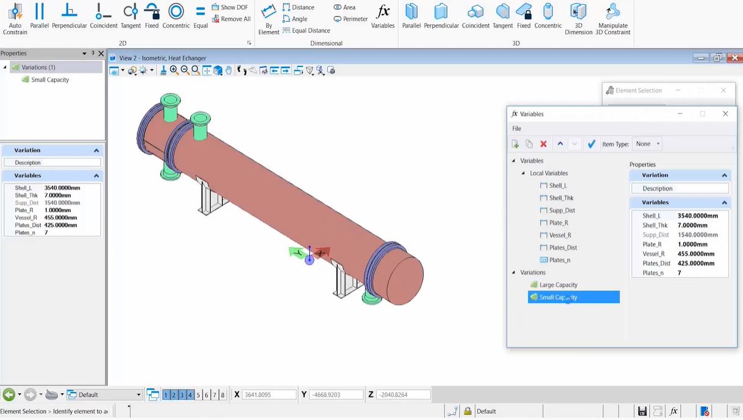Select the Auto Constrain tool
This screenshot has height=420, width=743.
click(x=15, y=18)
